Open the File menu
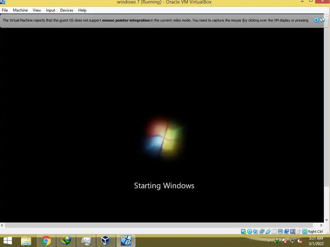This screenshot has width=330, height=247. click(5, 10)
